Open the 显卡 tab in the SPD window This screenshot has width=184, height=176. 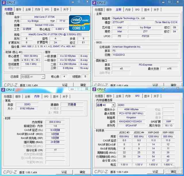click(147, 96)
